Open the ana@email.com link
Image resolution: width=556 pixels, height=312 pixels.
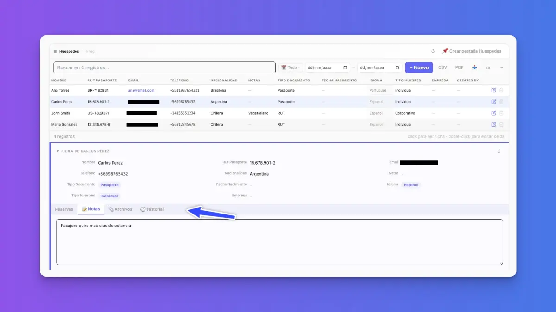141,90
